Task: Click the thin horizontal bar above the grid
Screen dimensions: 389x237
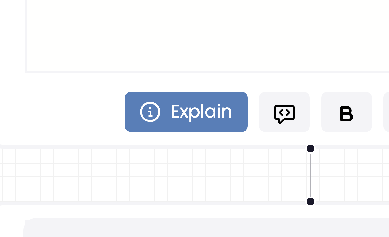Action: (x=158, y=146)
